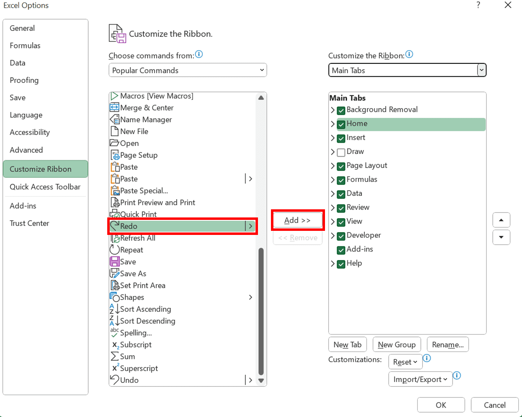Open the Import/Export dropdown button
This screenshot has width=522, height=417.
pos(420,379)
